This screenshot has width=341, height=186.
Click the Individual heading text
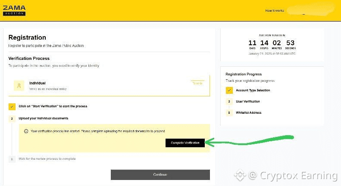point(38,83)
